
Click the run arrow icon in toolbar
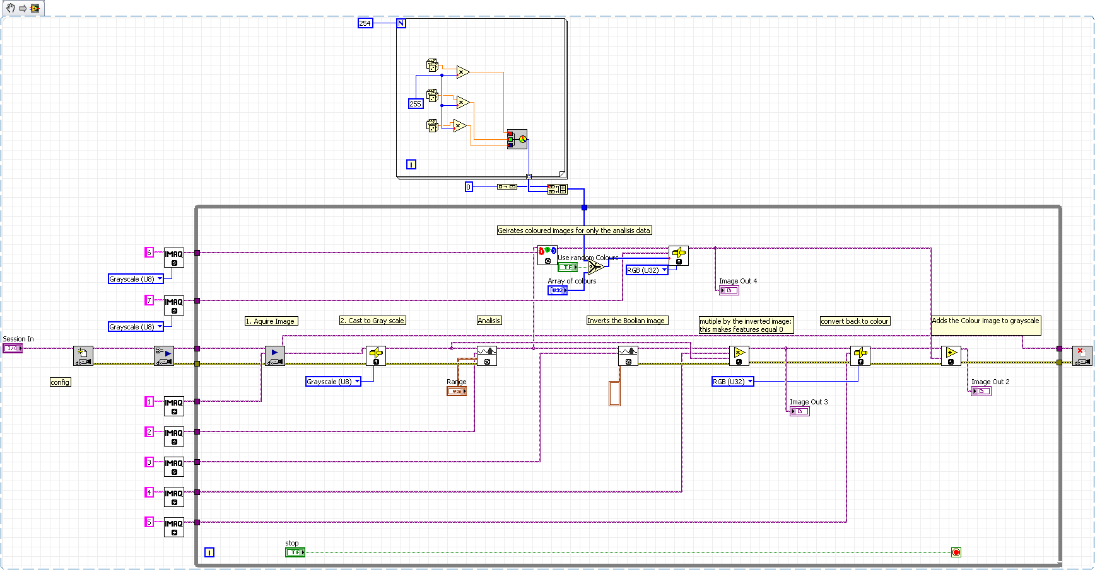(x=23, y=8)
